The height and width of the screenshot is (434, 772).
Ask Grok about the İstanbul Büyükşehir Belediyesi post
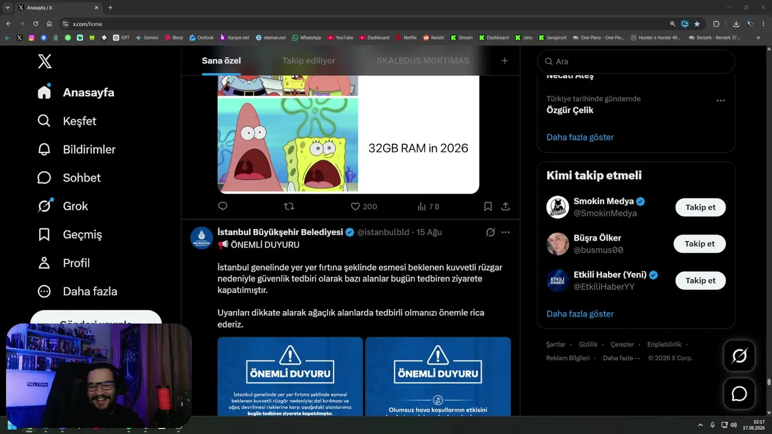coord(490,232)
